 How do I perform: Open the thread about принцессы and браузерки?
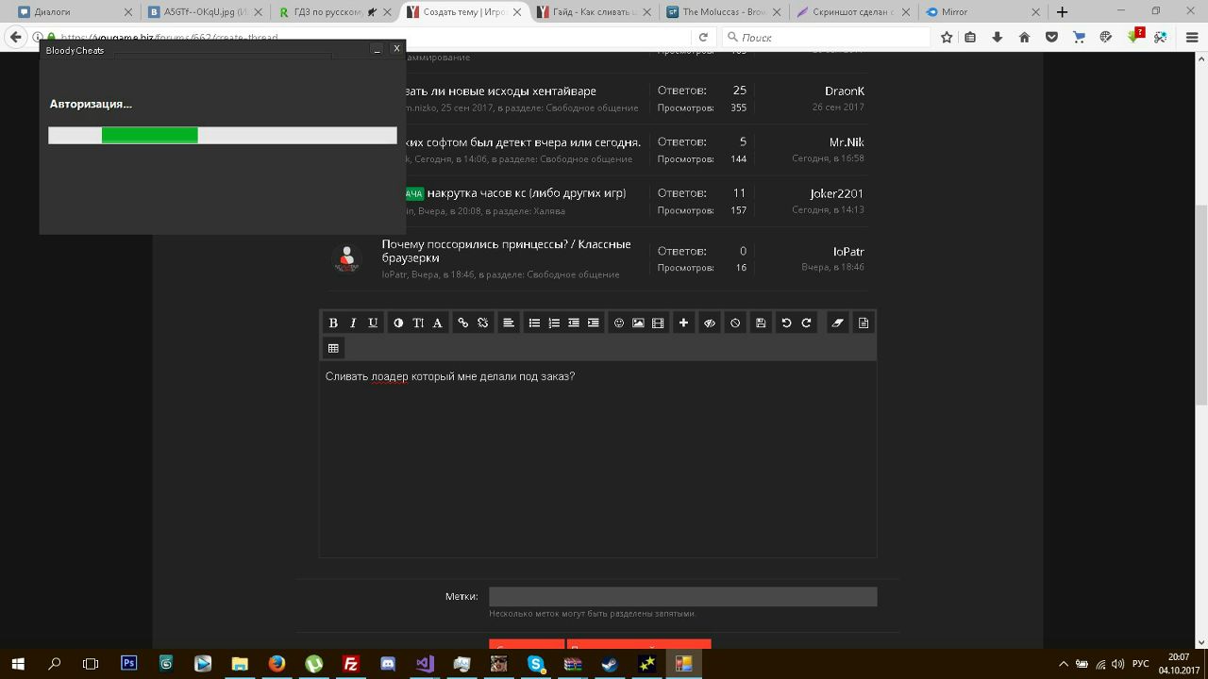[506, 251]
